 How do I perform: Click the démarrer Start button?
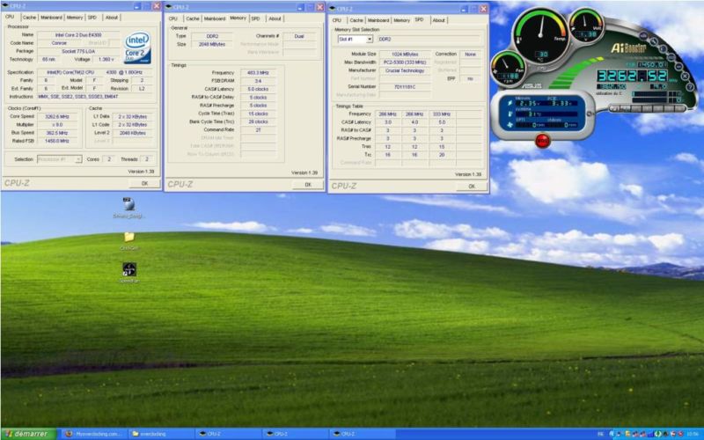point(28,434)
